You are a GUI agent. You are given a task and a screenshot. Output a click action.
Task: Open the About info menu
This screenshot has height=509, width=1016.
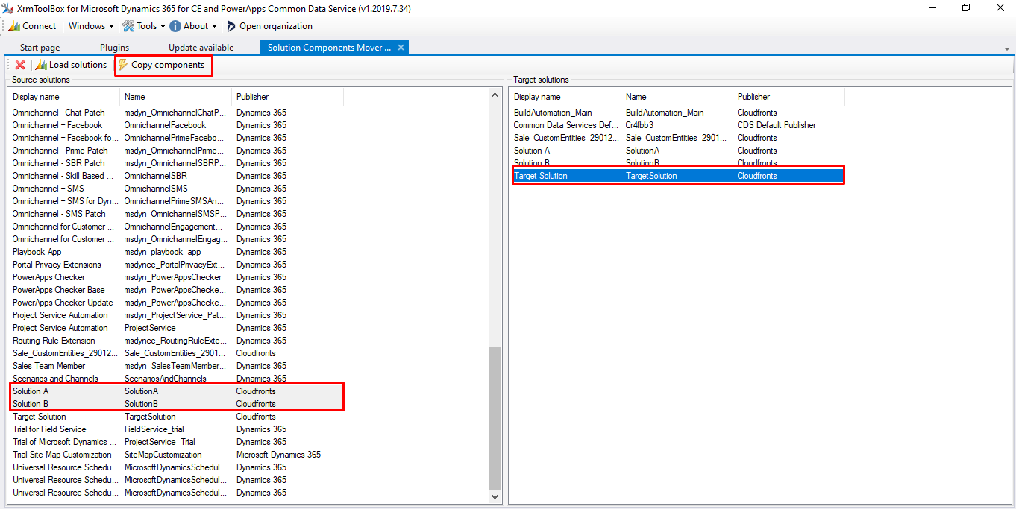[192, 26]
